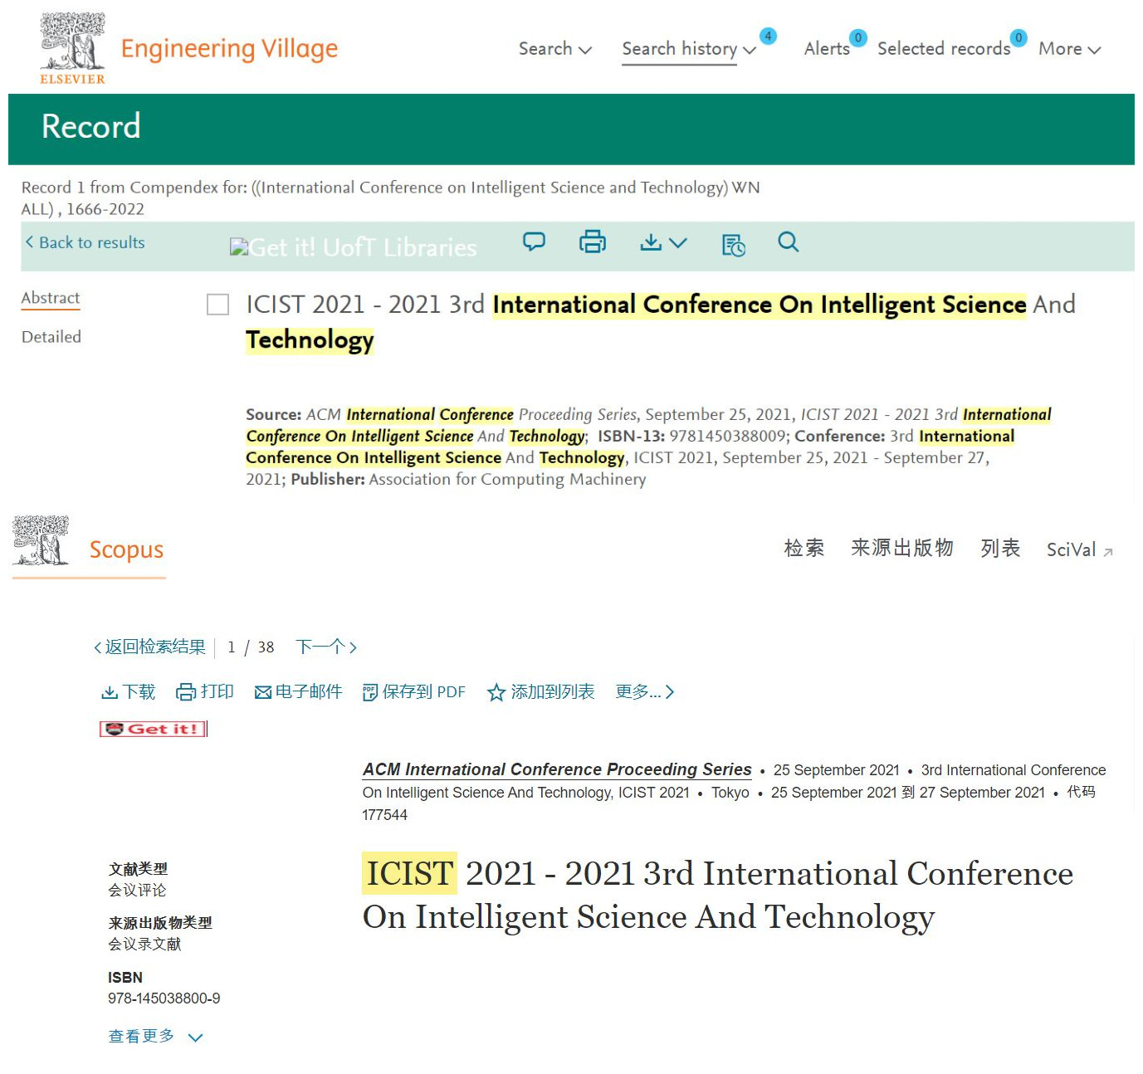
Task: Click the Alerts badge showing 0
Action: click(858, 37)
